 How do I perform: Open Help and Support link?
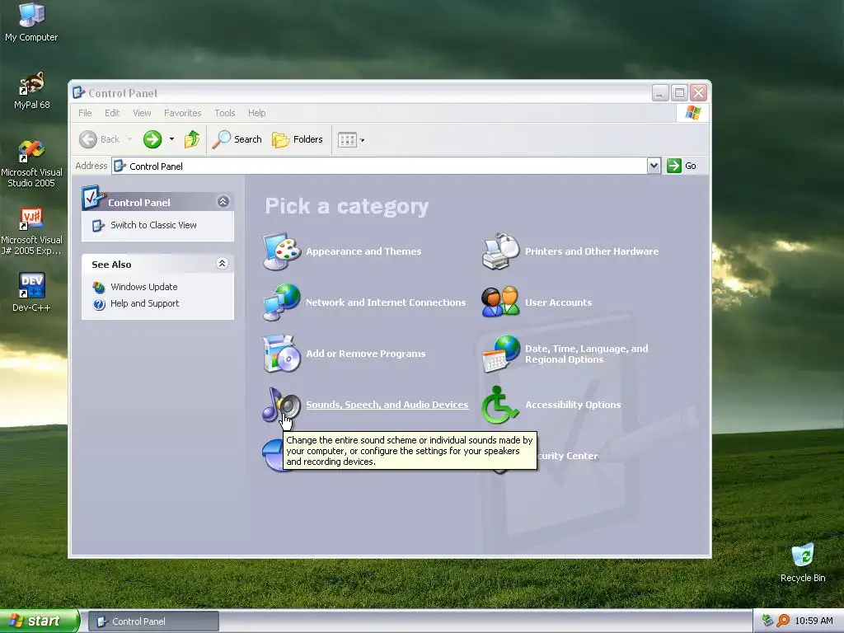(144, 303)
